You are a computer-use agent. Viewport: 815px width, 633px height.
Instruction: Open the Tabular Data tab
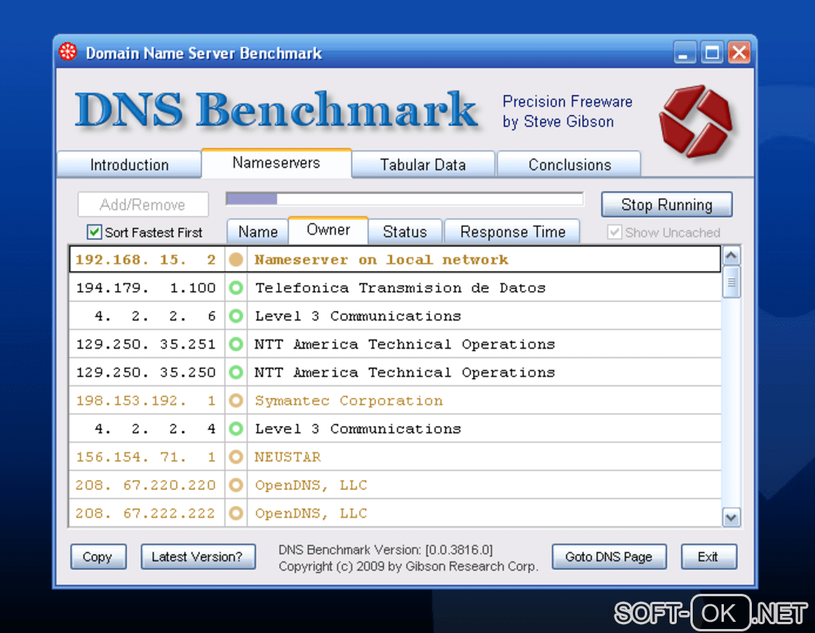tap(423, 165)
